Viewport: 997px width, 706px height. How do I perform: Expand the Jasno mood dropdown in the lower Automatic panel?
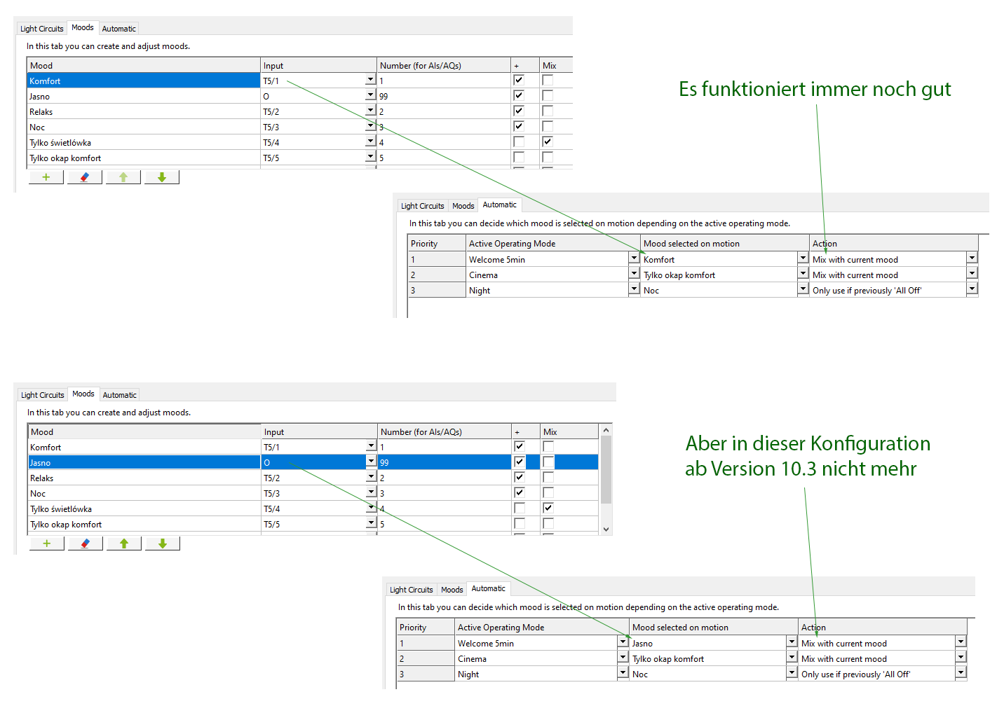pos(792,643)
